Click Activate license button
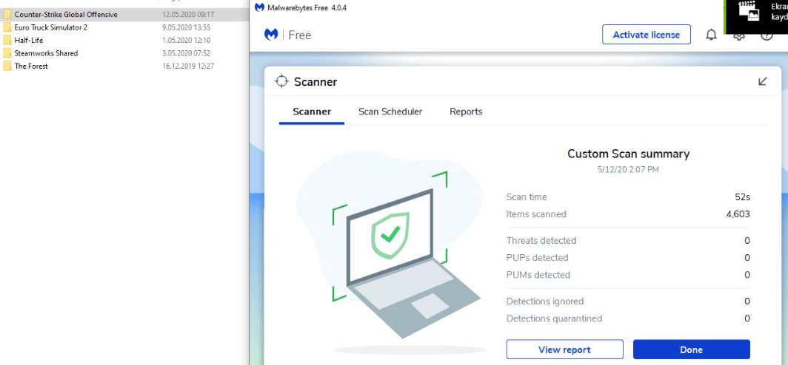 647,35
